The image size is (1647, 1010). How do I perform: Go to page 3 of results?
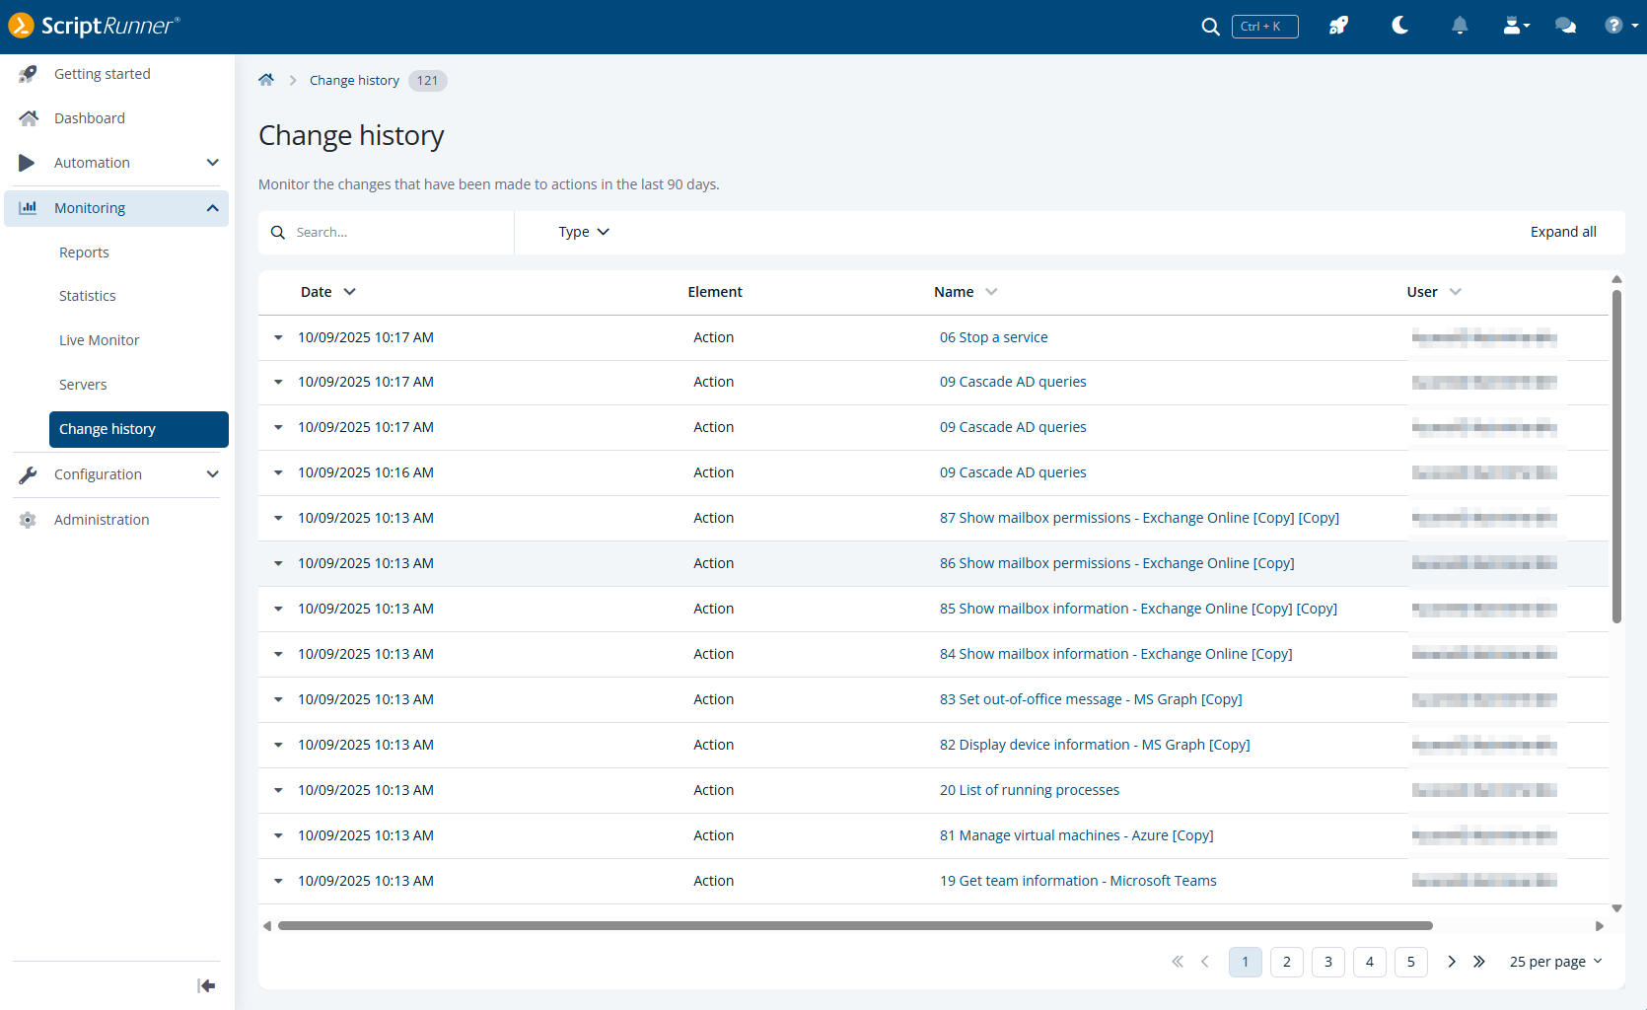point(1328,962)
